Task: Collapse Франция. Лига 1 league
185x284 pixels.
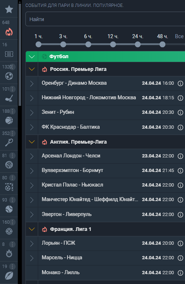Action: pyautogui.click(x=32, y=229)
